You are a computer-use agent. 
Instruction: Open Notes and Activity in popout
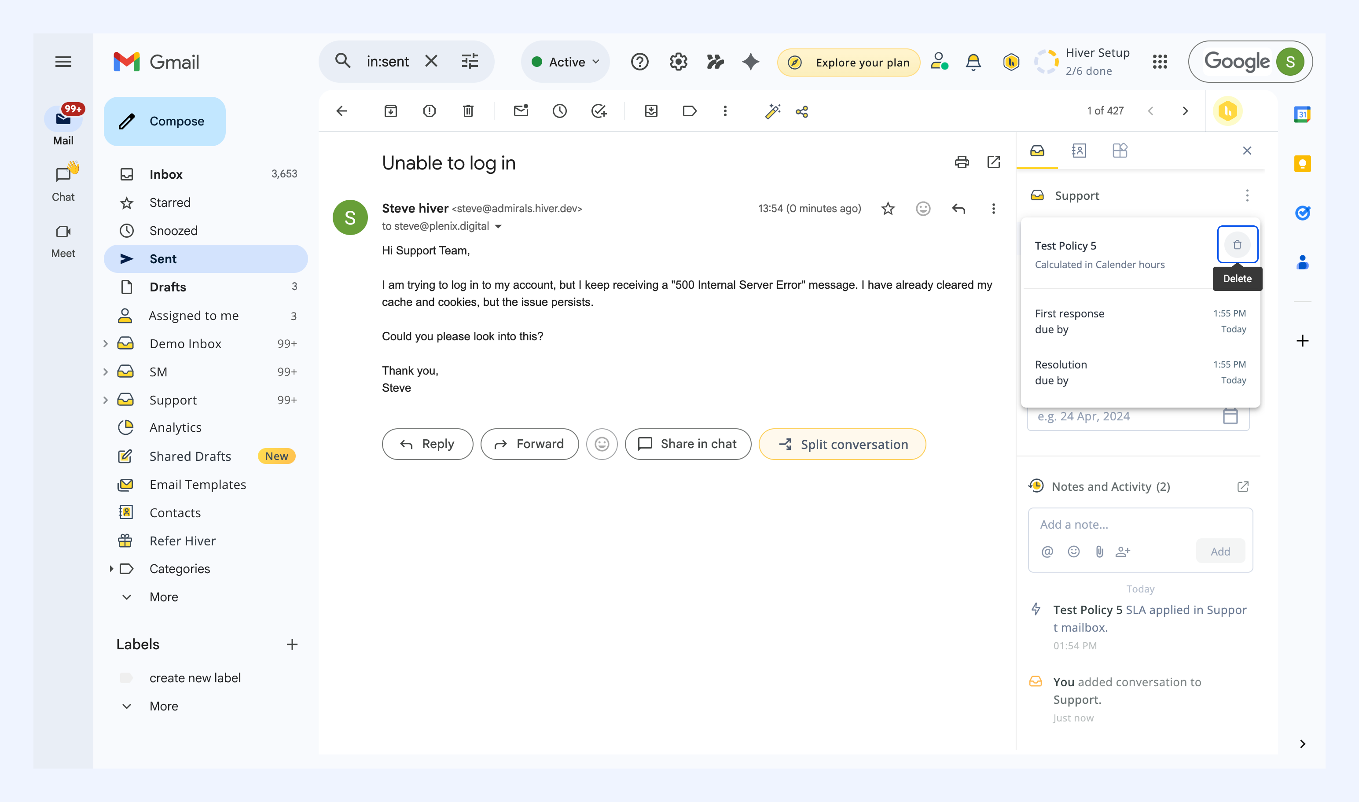pyautogui.click(x=1243, y=487)
